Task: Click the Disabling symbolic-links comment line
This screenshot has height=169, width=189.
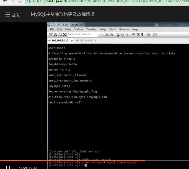Action: tap(112, 53)
